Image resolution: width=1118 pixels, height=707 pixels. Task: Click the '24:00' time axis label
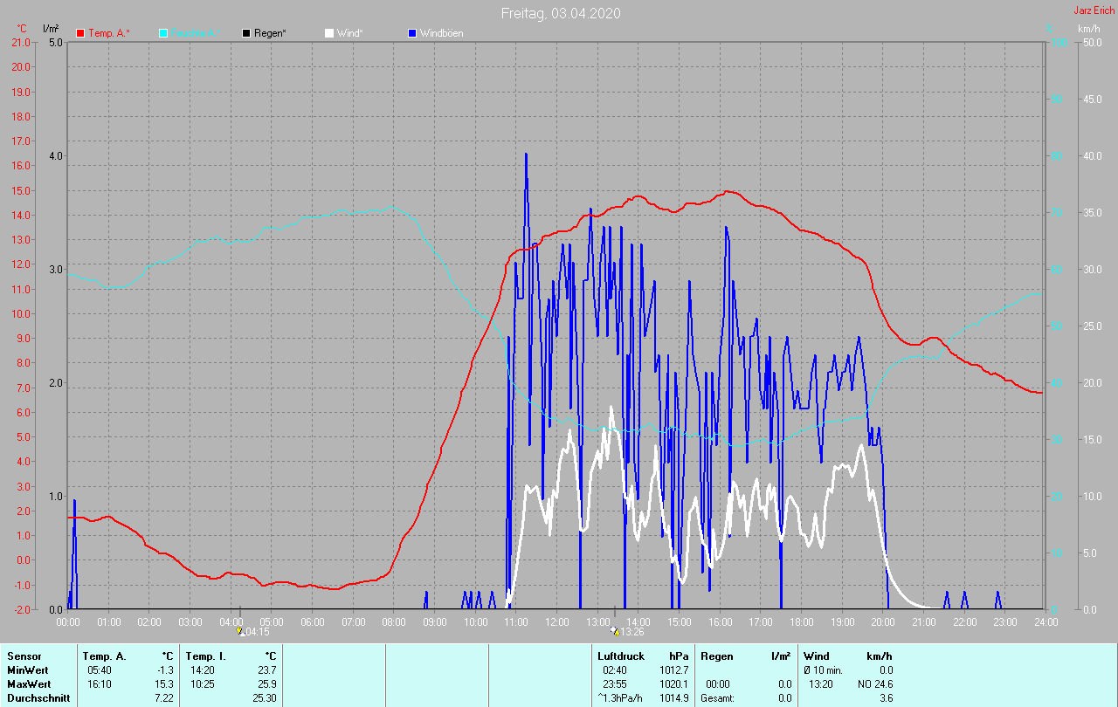[1046, 621]
